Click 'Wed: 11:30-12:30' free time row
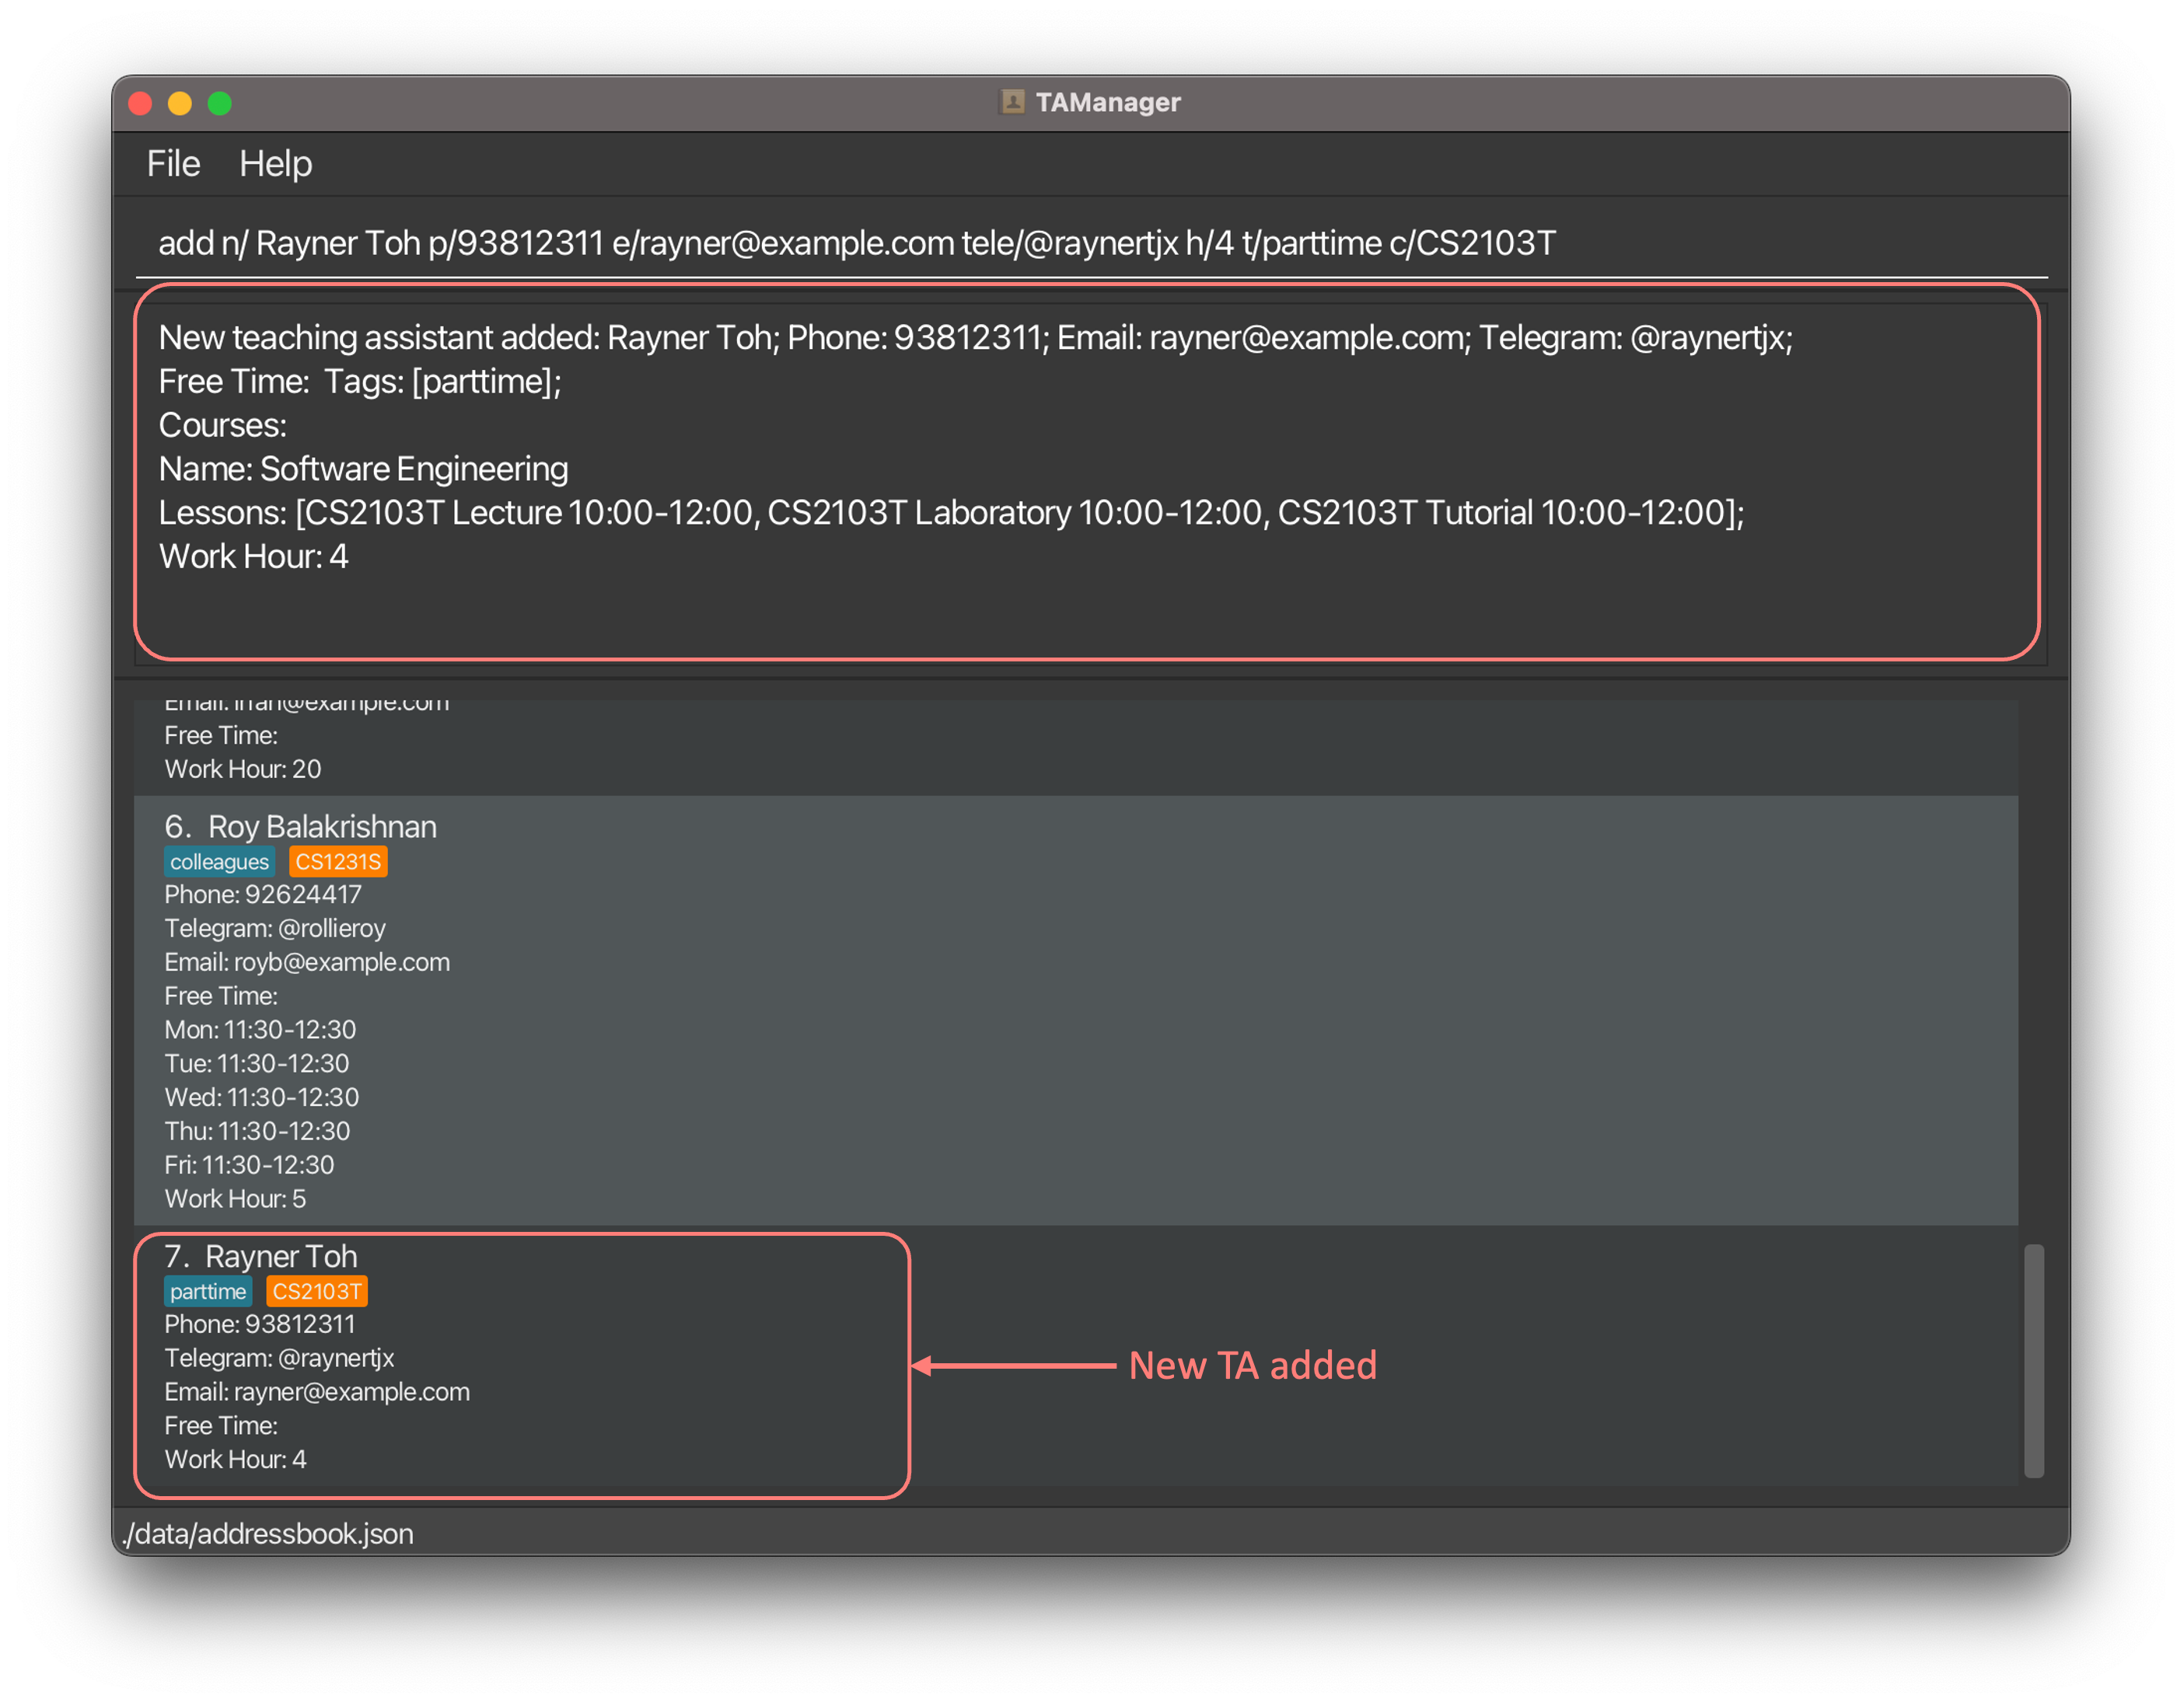The width and height of the screenshot is (2184, 1706). (x=262, y=1097)
